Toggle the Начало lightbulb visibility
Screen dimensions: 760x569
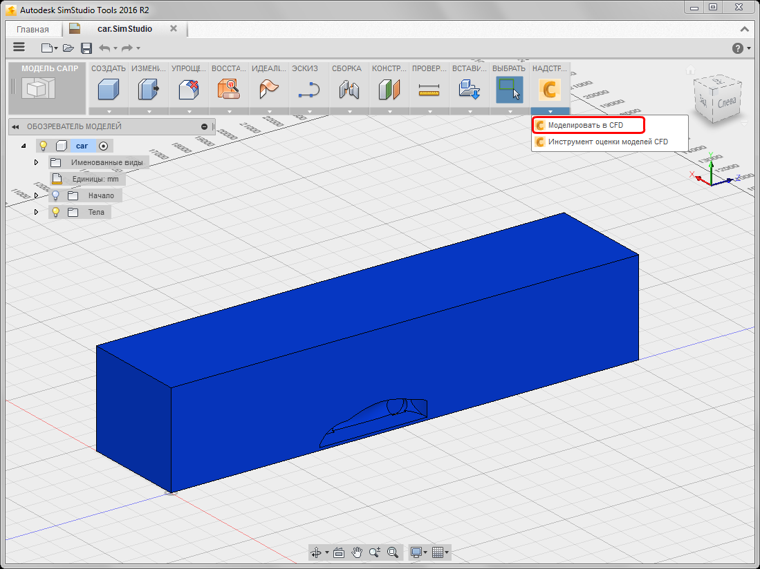(56, 195)
